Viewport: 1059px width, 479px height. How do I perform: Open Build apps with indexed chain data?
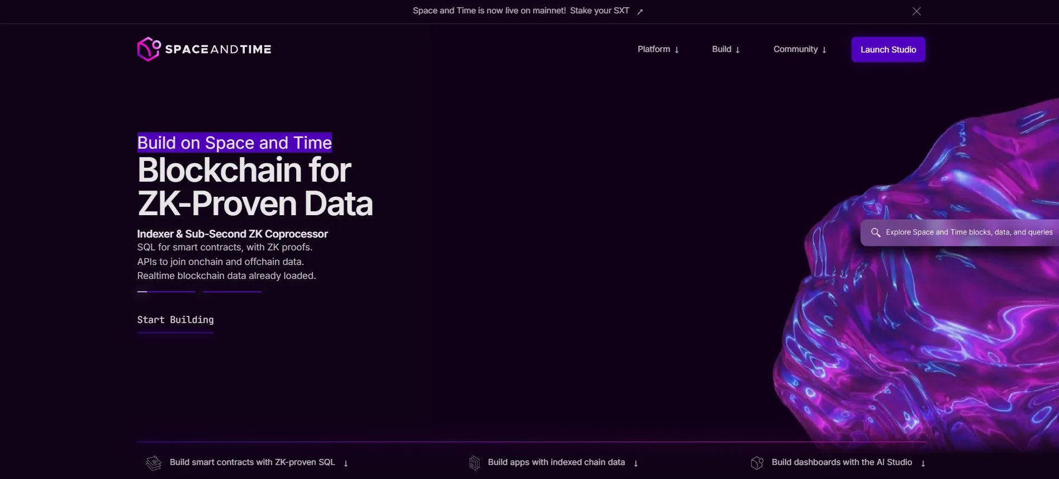coord(553,463)
